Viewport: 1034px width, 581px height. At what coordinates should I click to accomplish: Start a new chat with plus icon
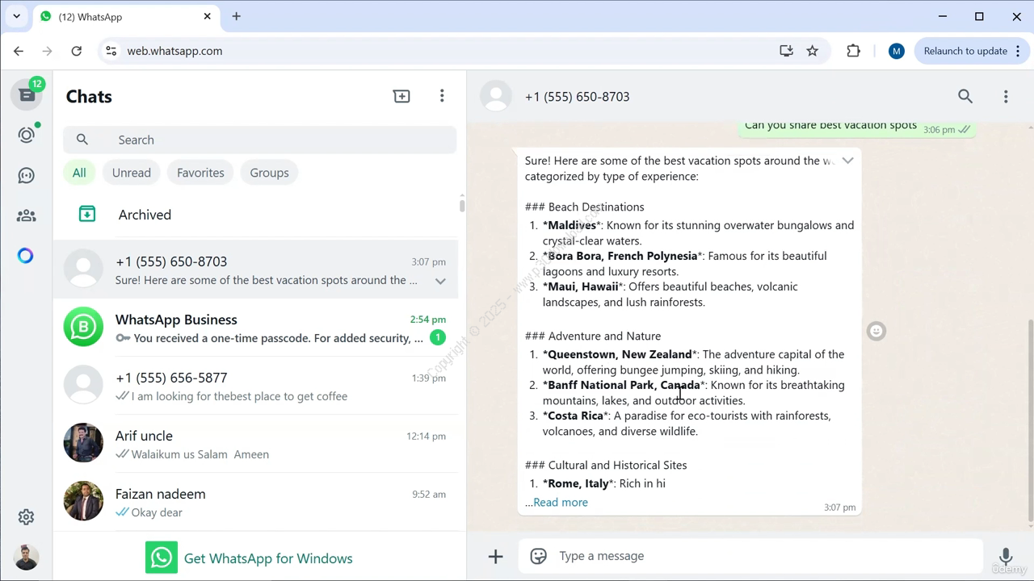pyautogui.click(x=401, y=96)
